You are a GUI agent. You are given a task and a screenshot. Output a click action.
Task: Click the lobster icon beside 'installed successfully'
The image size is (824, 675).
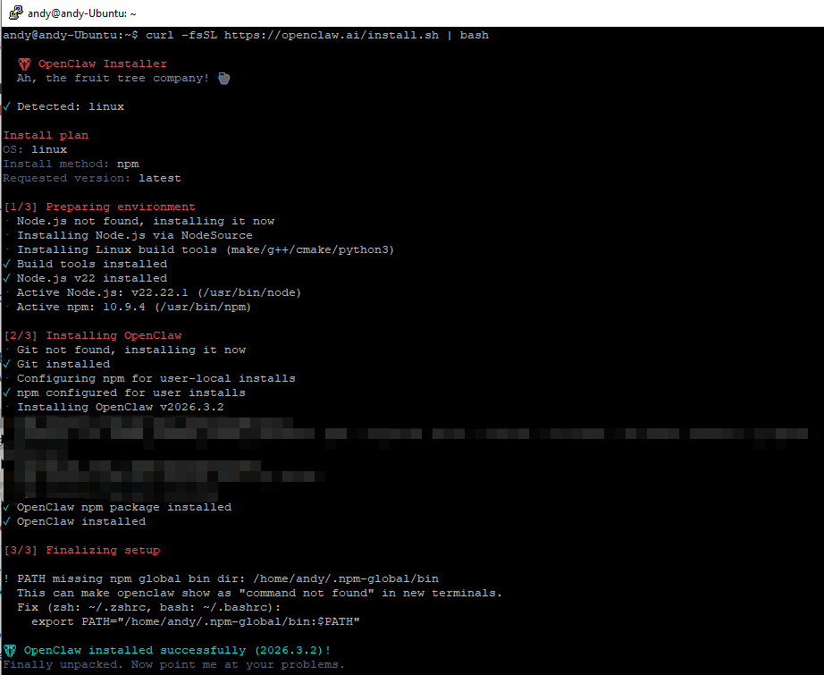tap(10, 651)
